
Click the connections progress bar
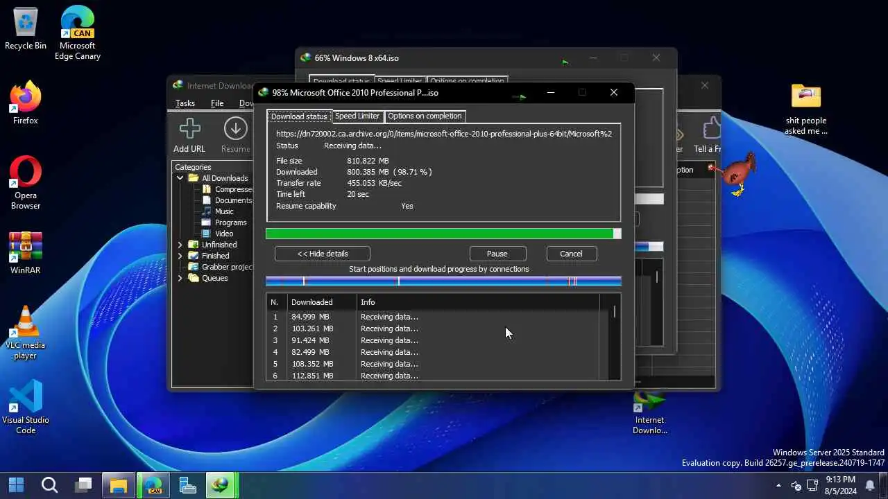coord(443,281)
